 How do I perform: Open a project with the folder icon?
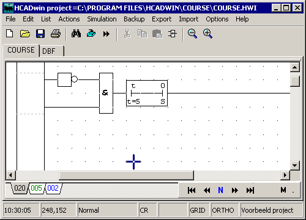pos(25,34)
